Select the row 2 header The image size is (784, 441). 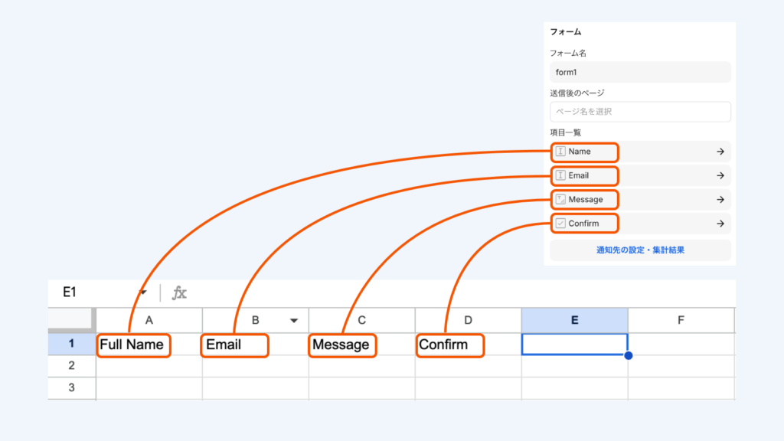(71, 366)
